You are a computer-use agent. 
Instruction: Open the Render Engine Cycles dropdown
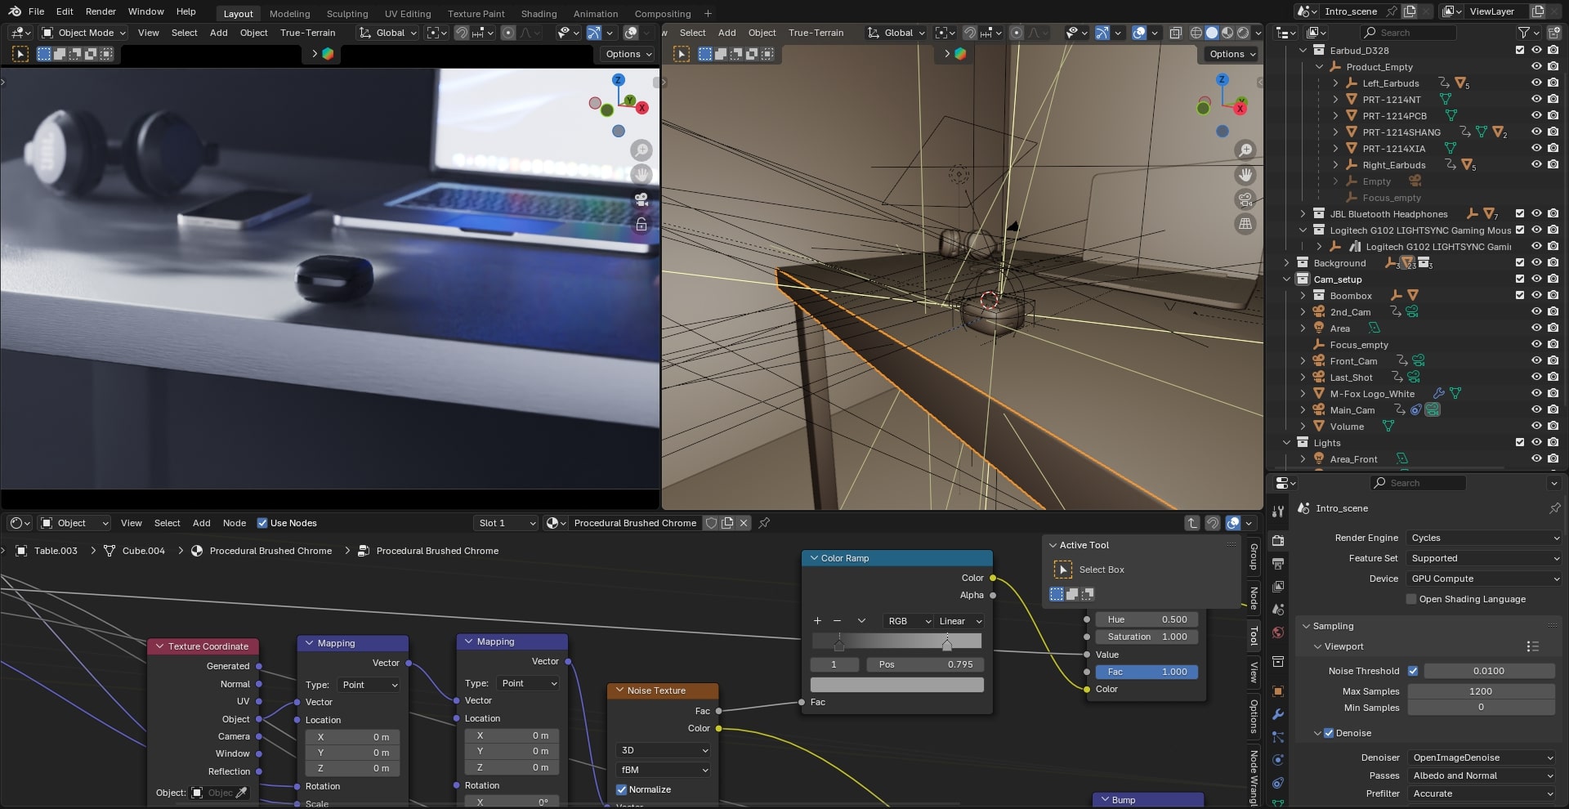[1484, 538]
